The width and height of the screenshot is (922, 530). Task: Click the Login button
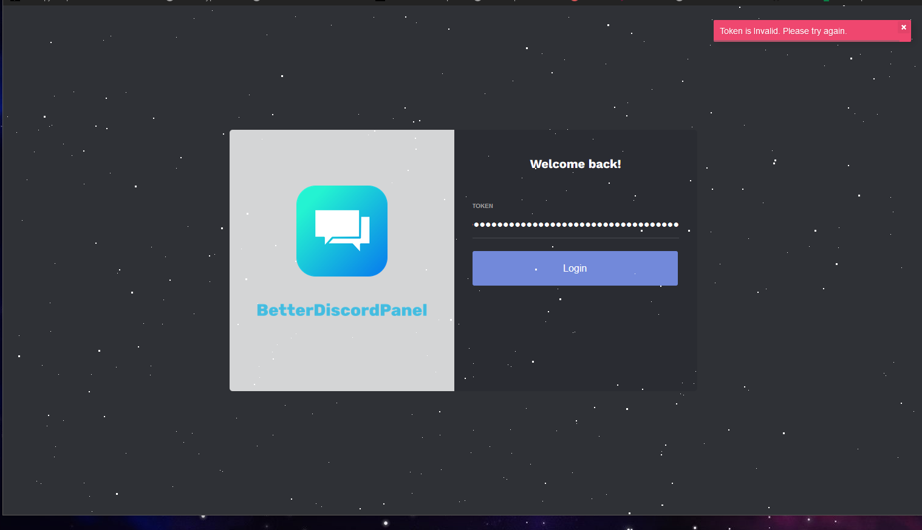tap(575, 268)
